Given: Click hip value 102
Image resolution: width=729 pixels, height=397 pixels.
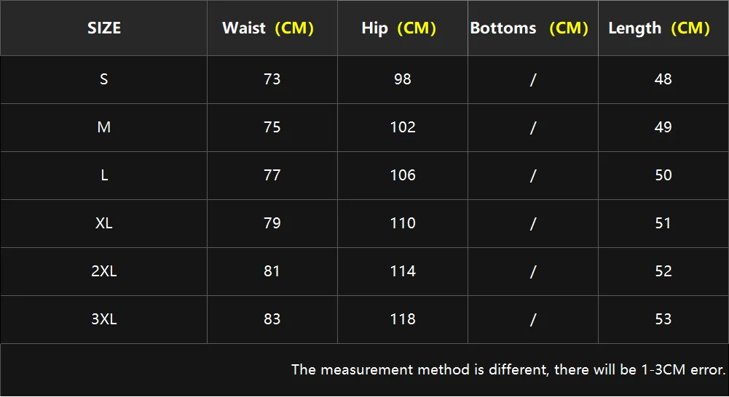Looking at the screenshot, I should coord(403,127).
